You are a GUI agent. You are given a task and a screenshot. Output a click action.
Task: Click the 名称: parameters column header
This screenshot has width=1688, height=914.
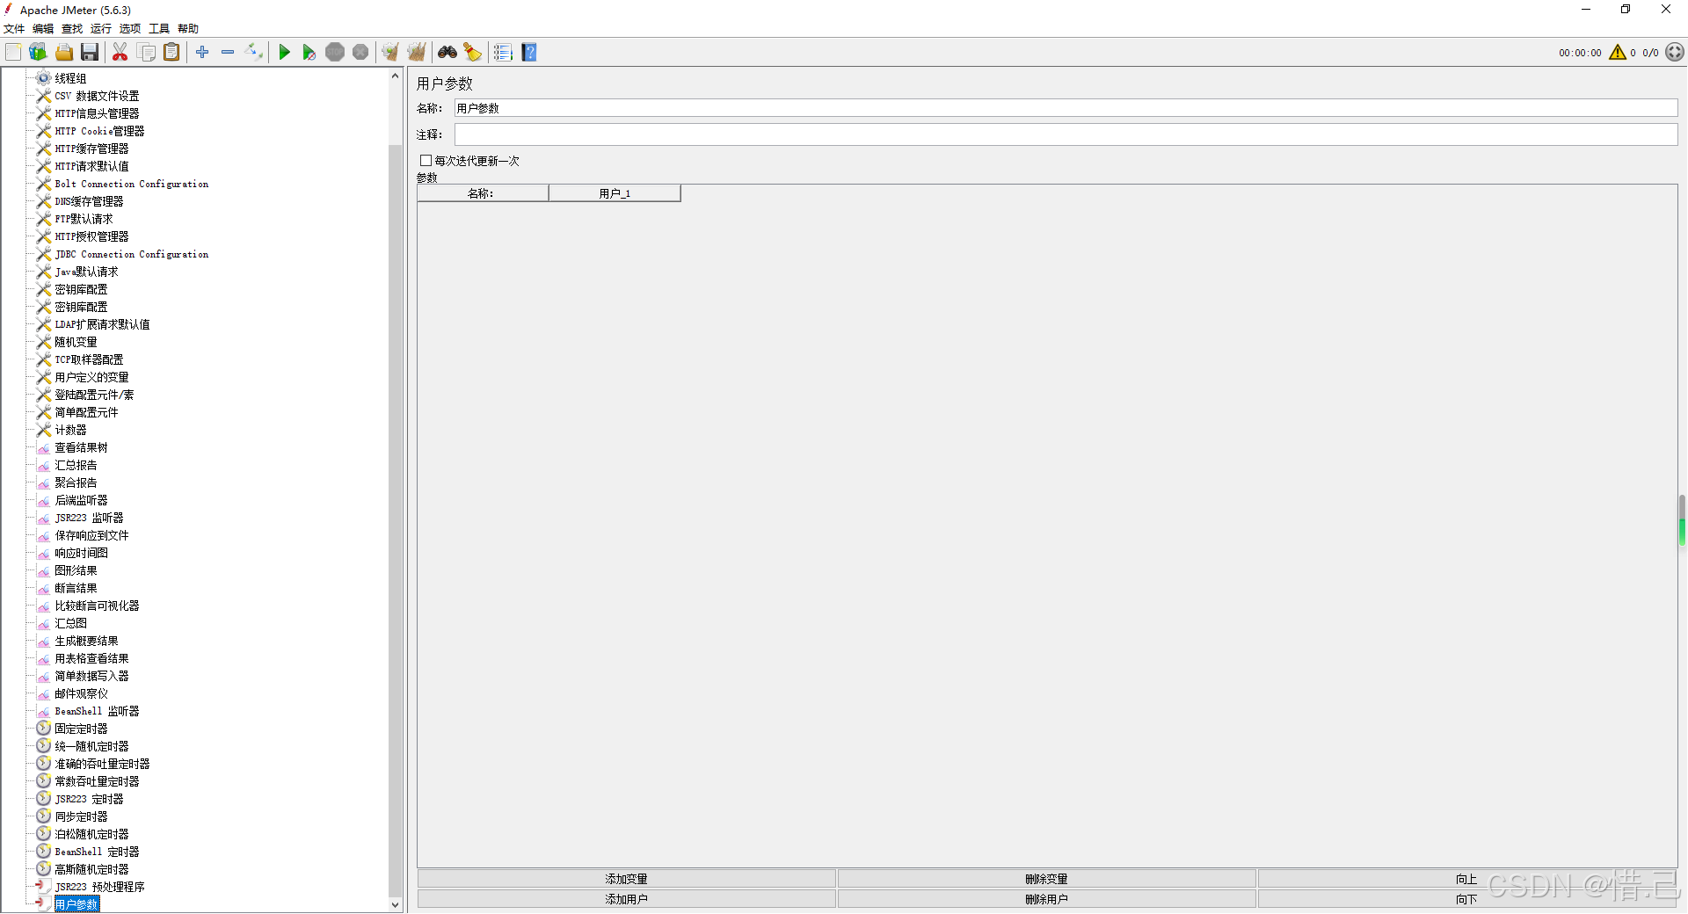coord(483,193)
